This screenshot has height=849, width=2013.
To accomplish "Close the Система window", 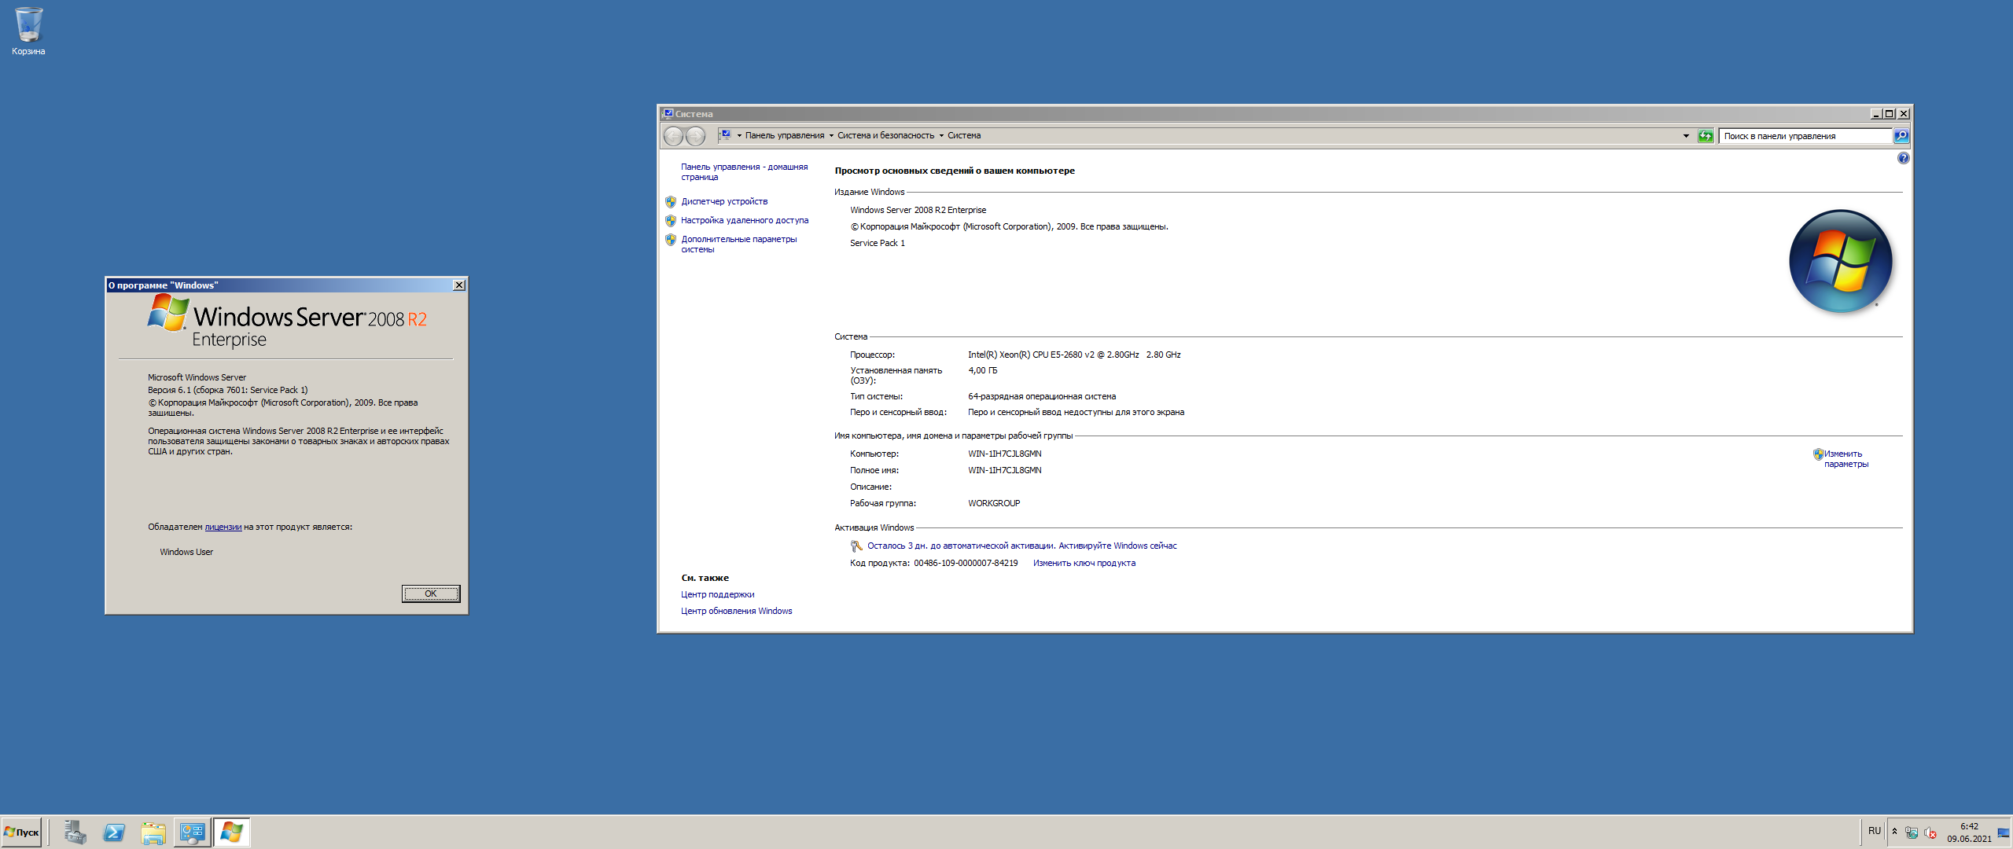I will tap(1904, 114).
